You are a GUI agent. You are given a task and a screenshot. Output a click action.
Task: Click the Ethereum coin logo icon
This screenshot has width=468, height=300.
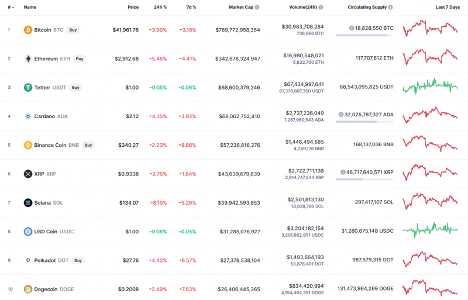(x=27, y=58)
